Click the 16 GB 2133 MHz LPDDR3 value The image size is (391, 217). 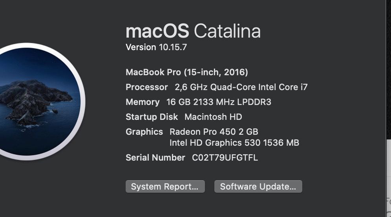click(219, 102)
